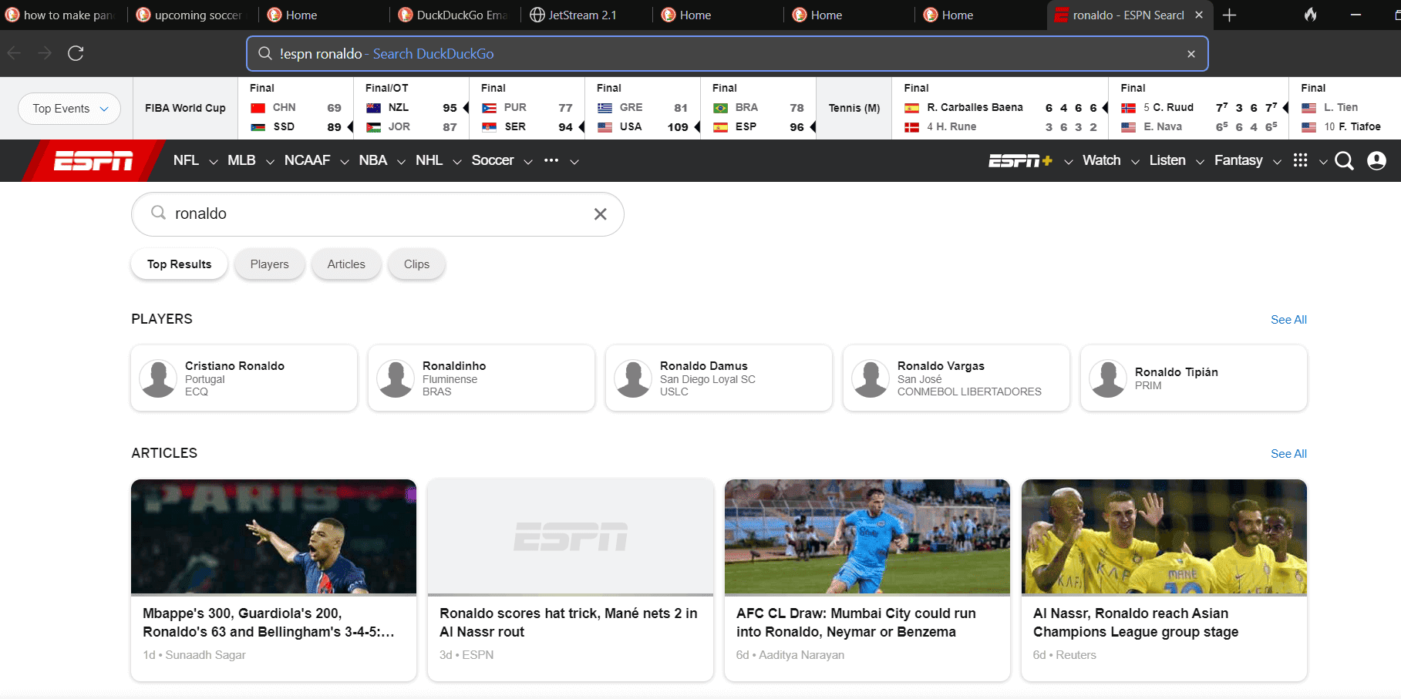Image resolution: width=1401 pixels, height=699 pixels.
Task: Click Ronaldo Tipián's avatar icon
Action: (x=1109, y=378)
